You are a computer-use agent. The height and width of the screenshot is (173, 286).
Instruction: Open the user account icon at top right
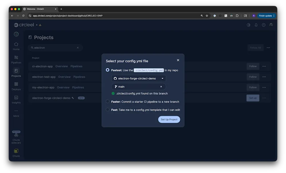(x=271, y=25)
